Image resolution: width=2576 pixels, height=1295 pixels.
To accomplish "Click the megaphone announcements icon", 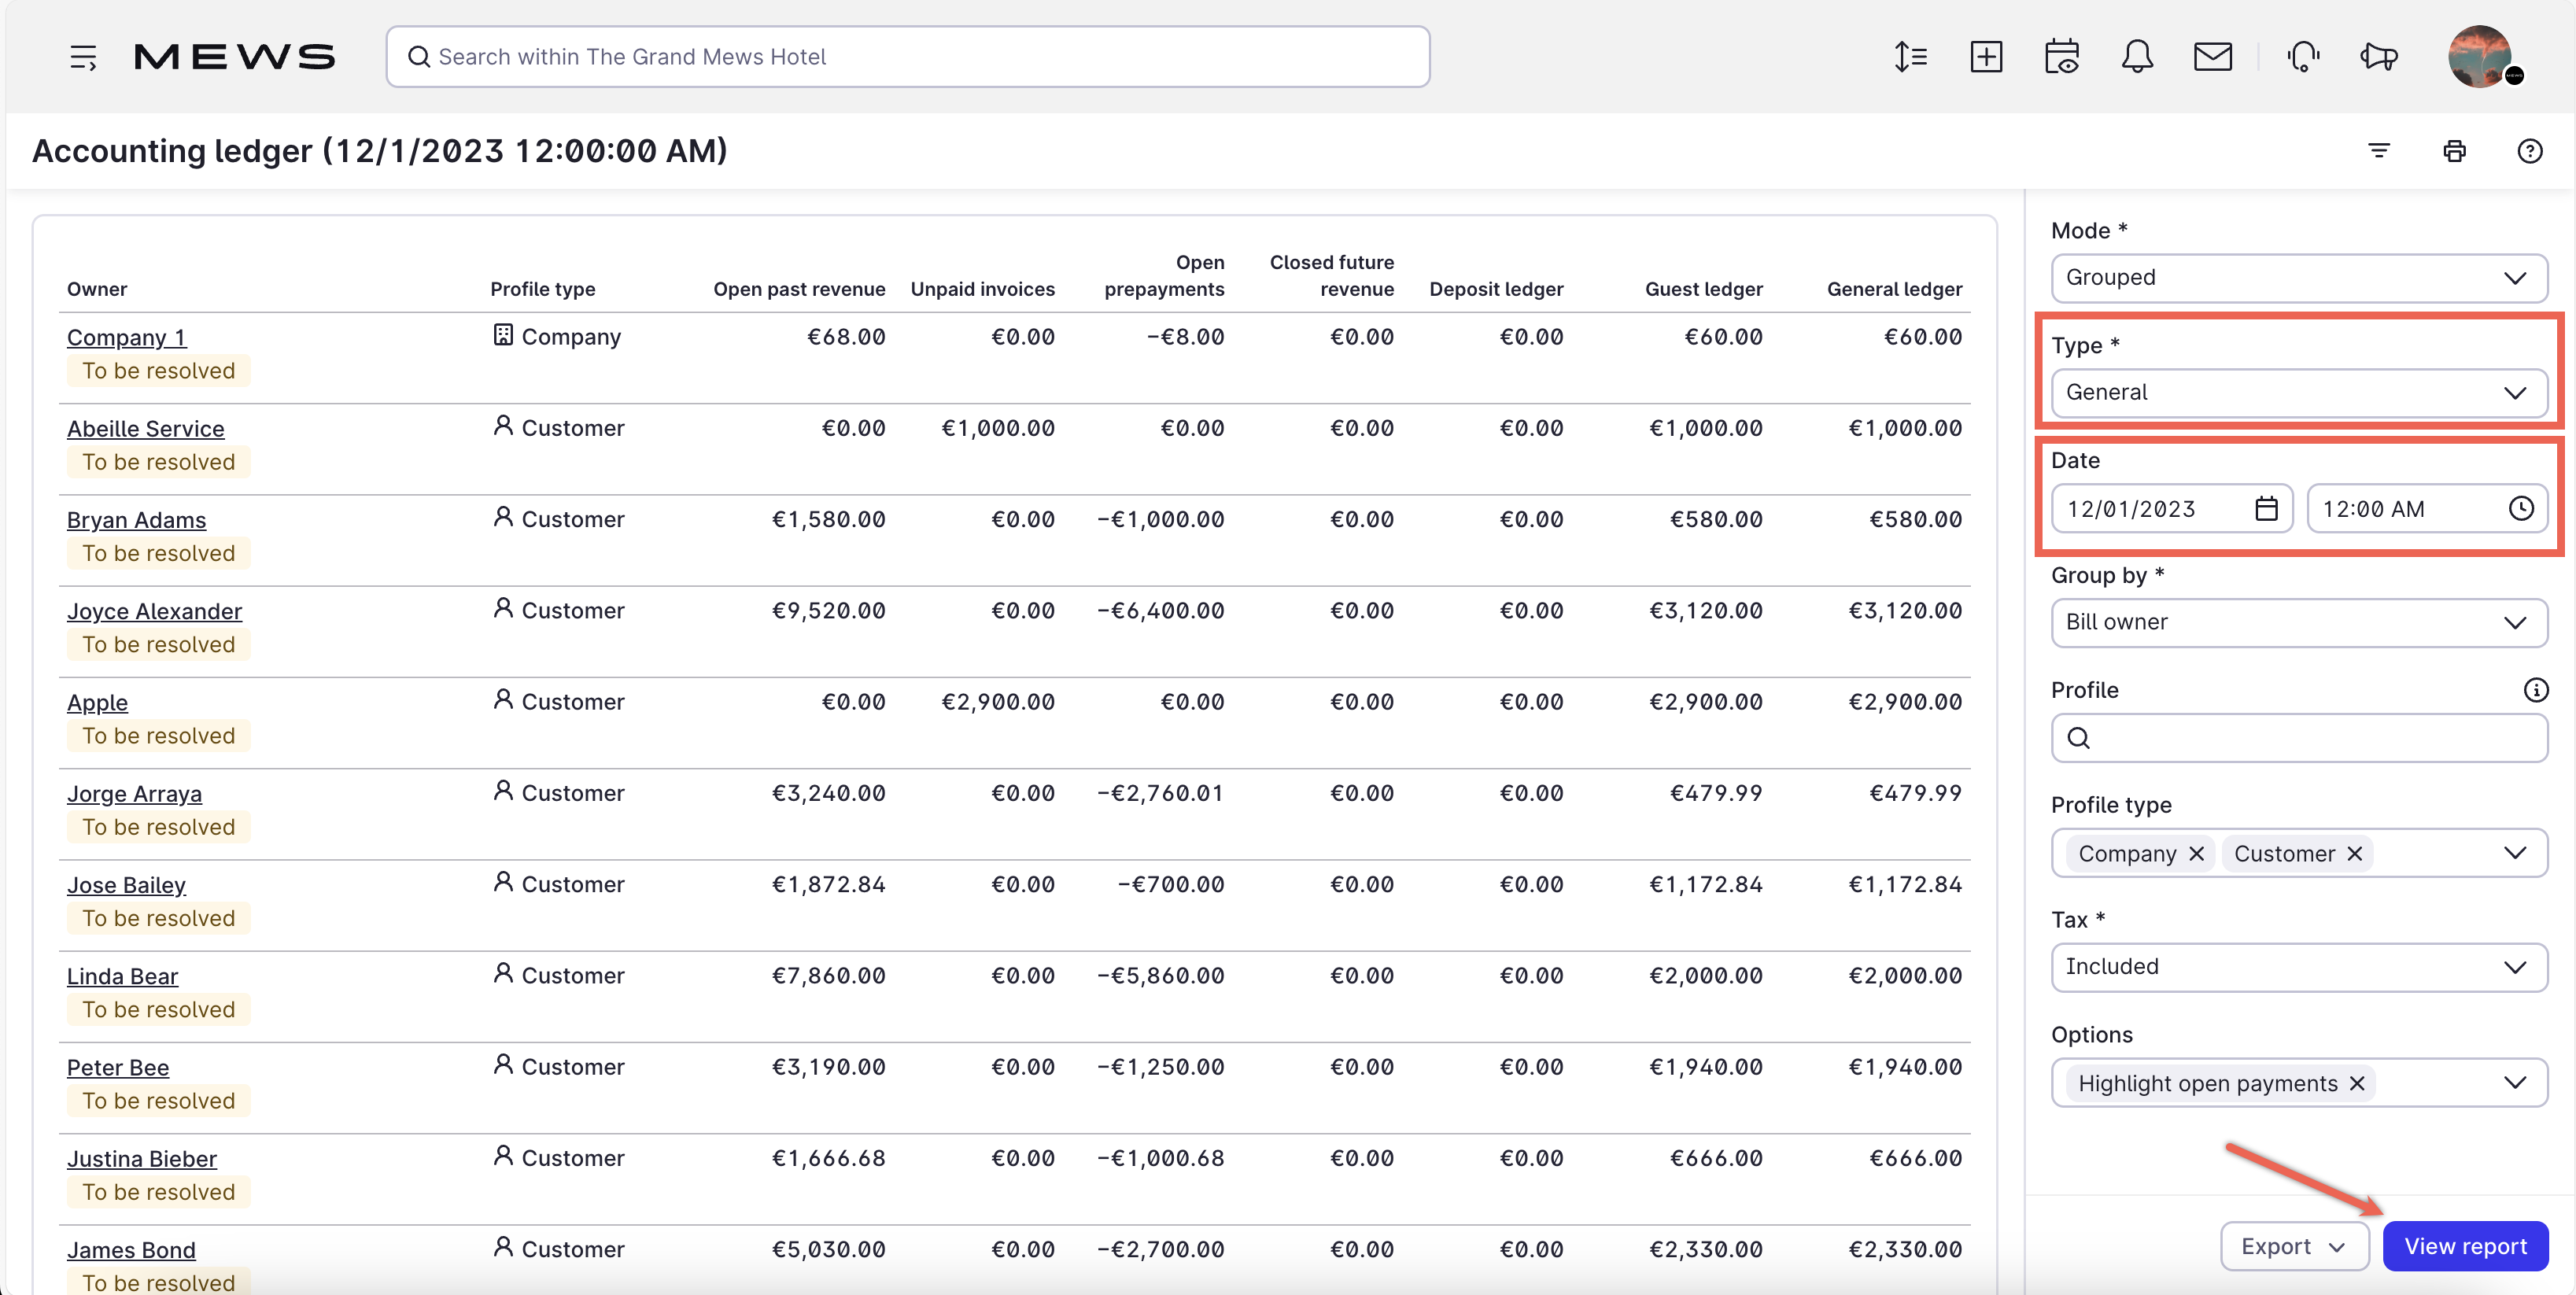I will [2379, 57].
